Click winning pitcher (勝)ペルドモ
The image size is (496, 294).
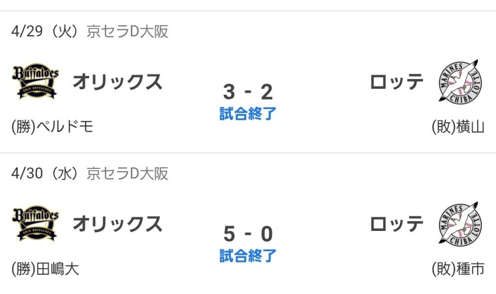click(x=52, y=127)
